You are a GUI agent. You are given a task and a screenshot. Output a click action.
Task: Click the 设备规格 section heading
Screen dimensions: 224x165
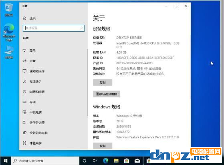point(101,29)
